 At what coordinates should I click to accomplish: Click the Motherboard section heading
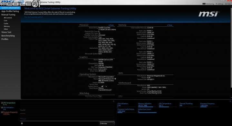click(125, 83)
